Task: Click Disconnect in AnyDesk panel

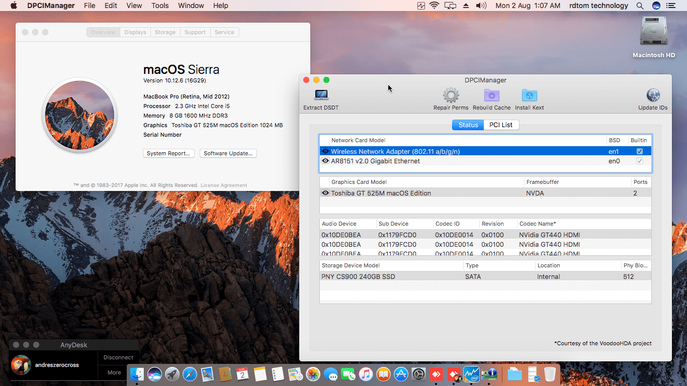Action: click(118, 357)
